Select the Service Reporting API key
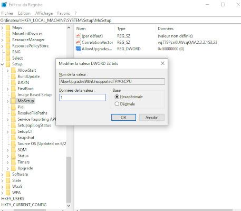Image resolution: width=241 pixels, height=211 pixels. point(37,119)
